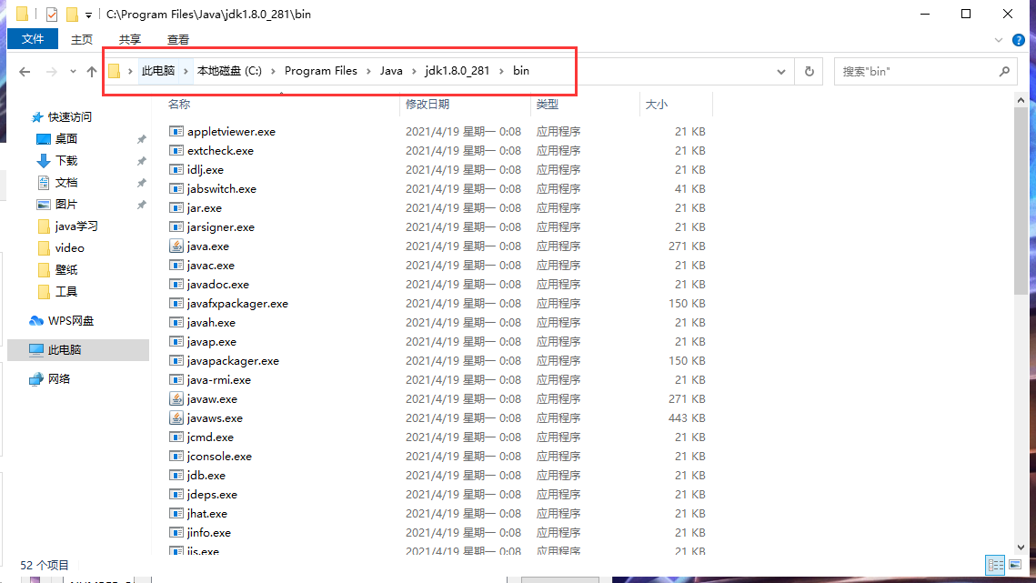Screen dimensions: 1036x583
Task: Open the help question mark icon
Action: click(x=1019, y=40)
